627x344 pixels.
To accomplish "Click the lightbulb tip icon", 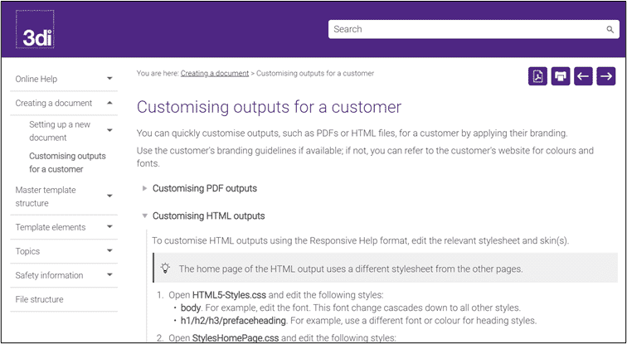I will [x=165, y=268].
